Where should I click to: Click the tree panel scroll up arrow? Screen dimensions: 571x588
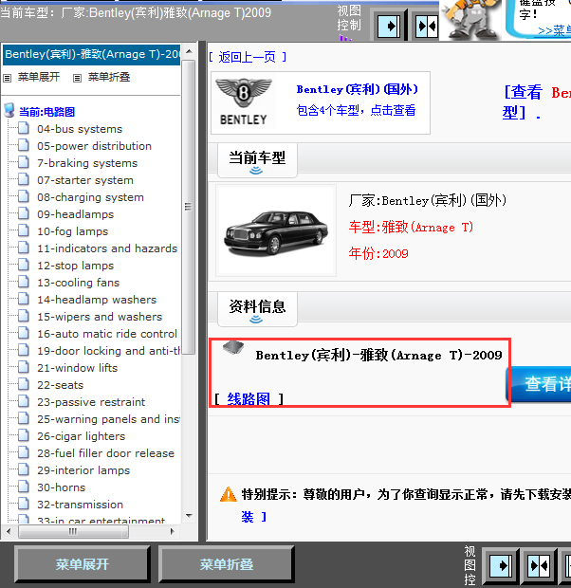tap(189, 52)
